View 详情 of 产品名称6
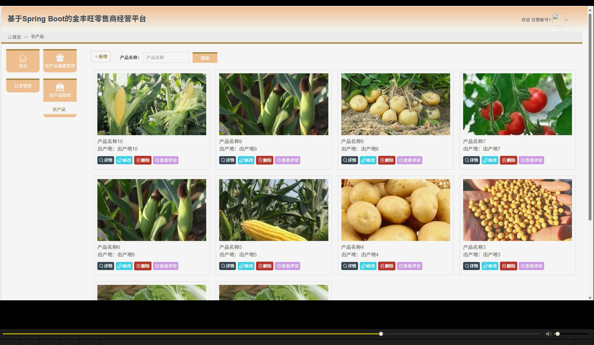 coord(106,266)
